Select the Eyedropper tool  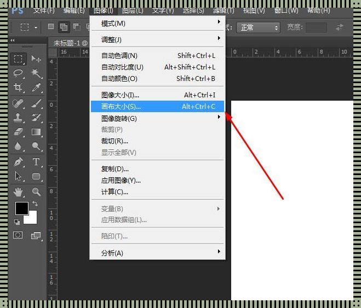click(x=36, y=88)
